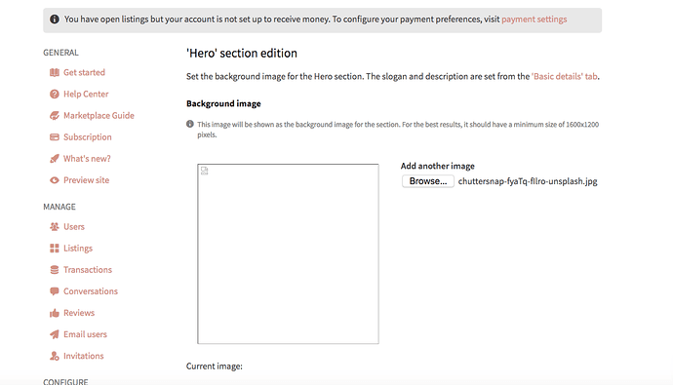Go to the Reviews section

tap(79, 313)
